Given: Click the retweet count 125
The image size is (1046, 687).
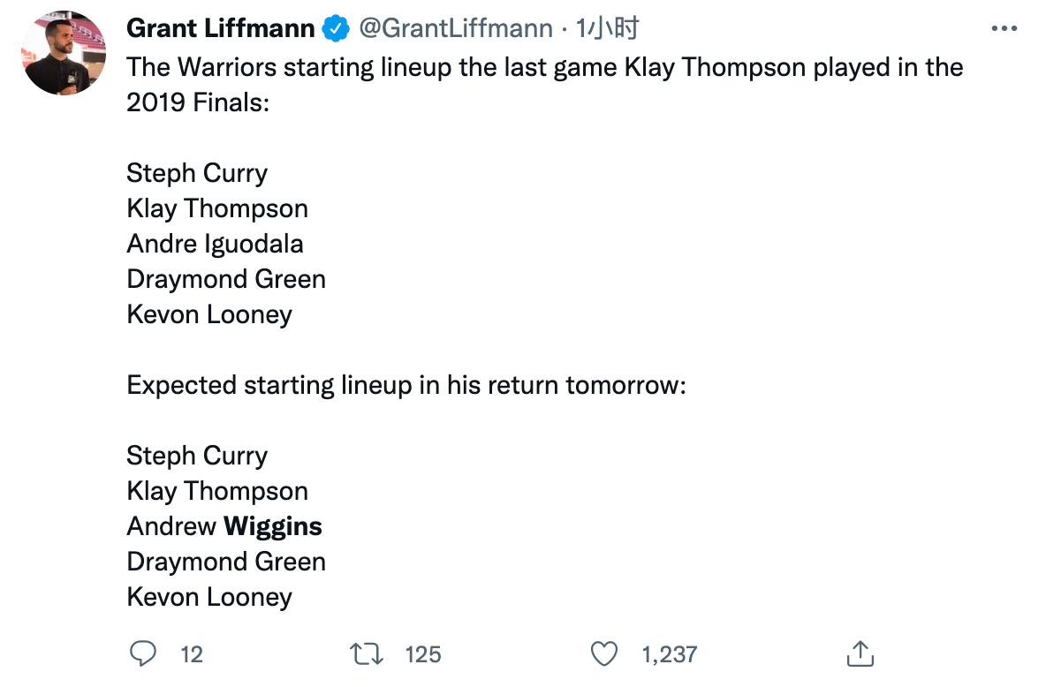Looking at the screenshot, I should click(423, 654).
